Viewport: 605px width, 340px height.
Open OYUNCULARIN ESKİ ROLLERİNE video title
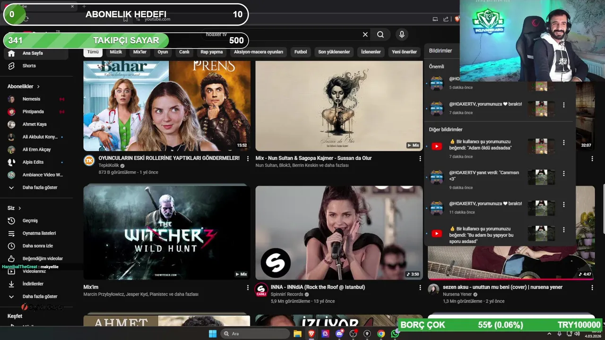(169, 158)
